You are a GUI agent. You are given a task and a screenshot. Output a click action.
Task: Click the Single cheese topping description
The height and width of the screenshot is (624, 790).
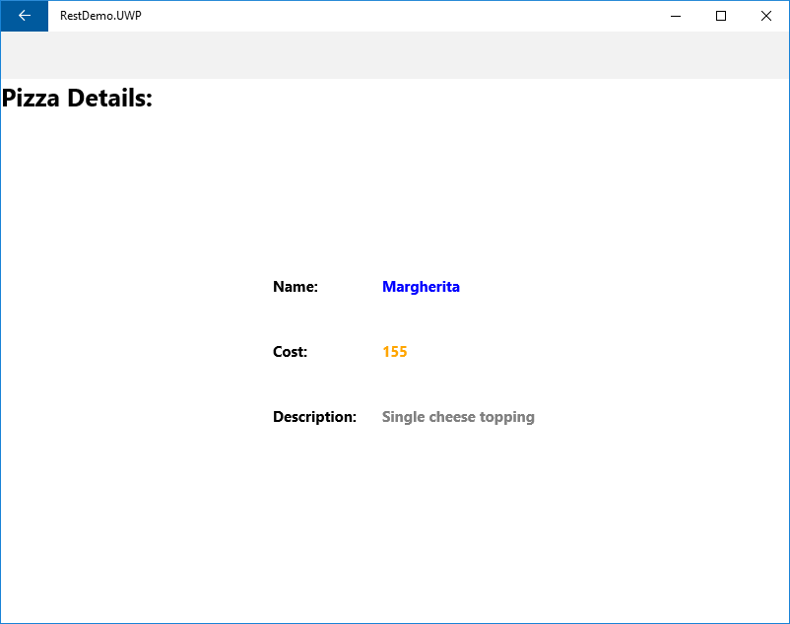coord(458,416)
